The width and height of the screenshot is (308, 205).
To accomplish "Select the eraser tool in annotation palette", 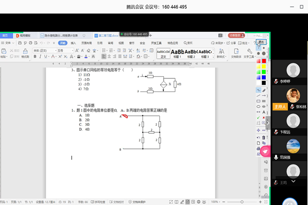I will 264,90.
